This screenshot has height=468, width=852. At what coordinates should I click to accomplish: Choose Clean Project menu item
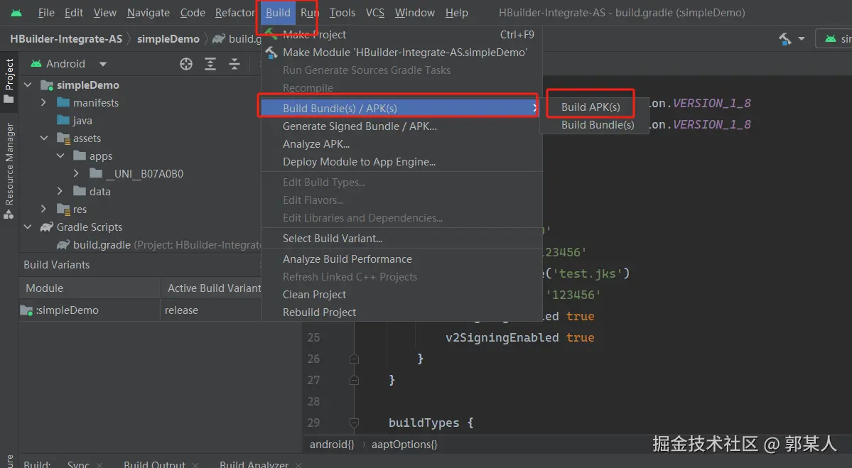click(401, 294)
